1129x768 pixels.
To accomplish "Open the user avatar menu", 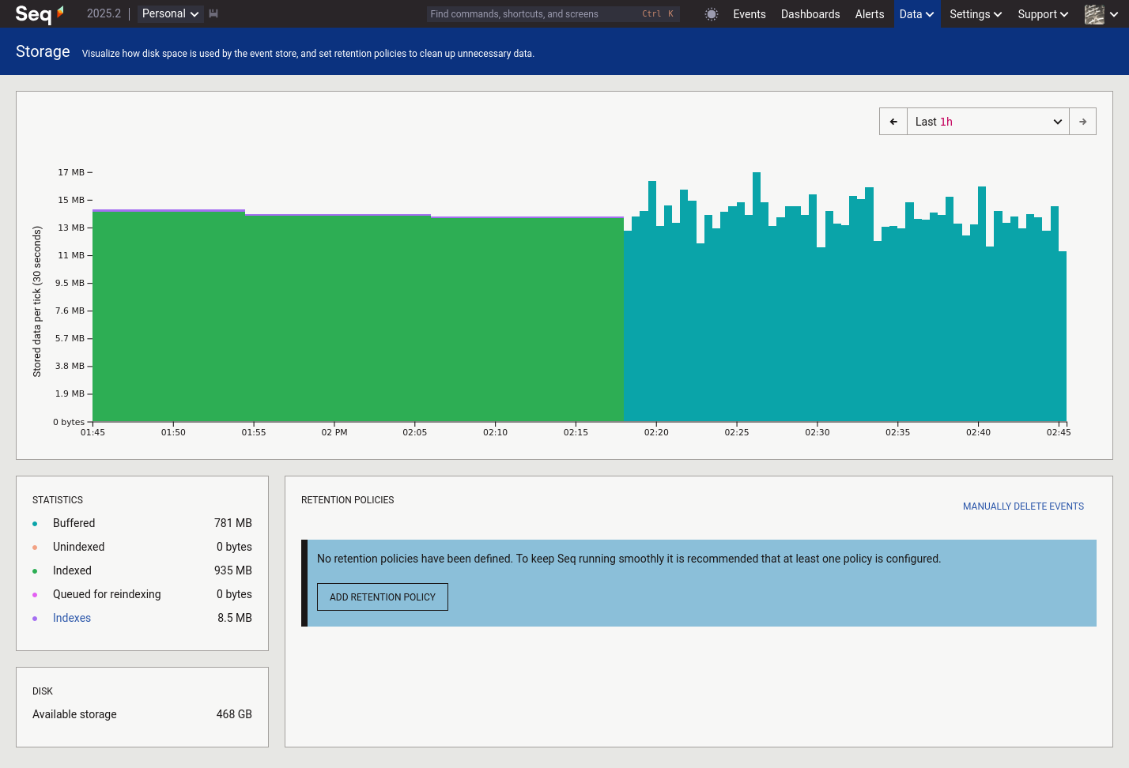I will point(1101,14).
